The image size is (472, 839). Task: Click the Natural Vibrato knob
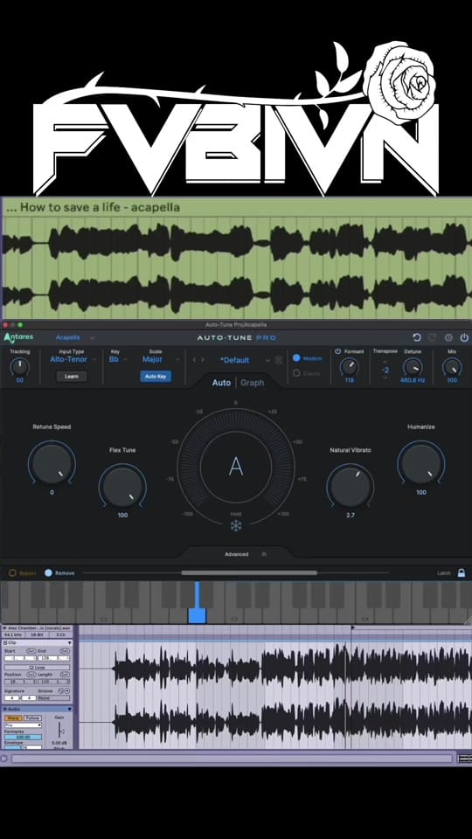pyautogui.click(x=351, y=487)
